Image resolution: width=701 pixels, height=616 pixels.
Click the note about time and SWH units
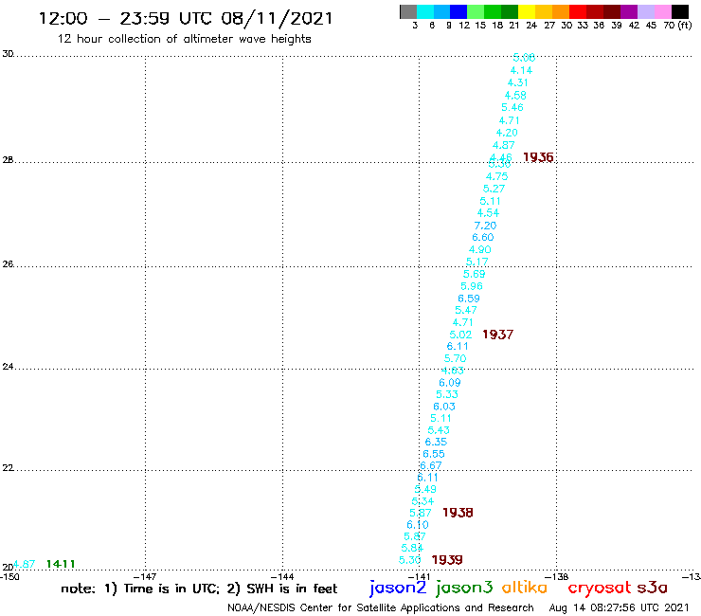tap(199, 589)
